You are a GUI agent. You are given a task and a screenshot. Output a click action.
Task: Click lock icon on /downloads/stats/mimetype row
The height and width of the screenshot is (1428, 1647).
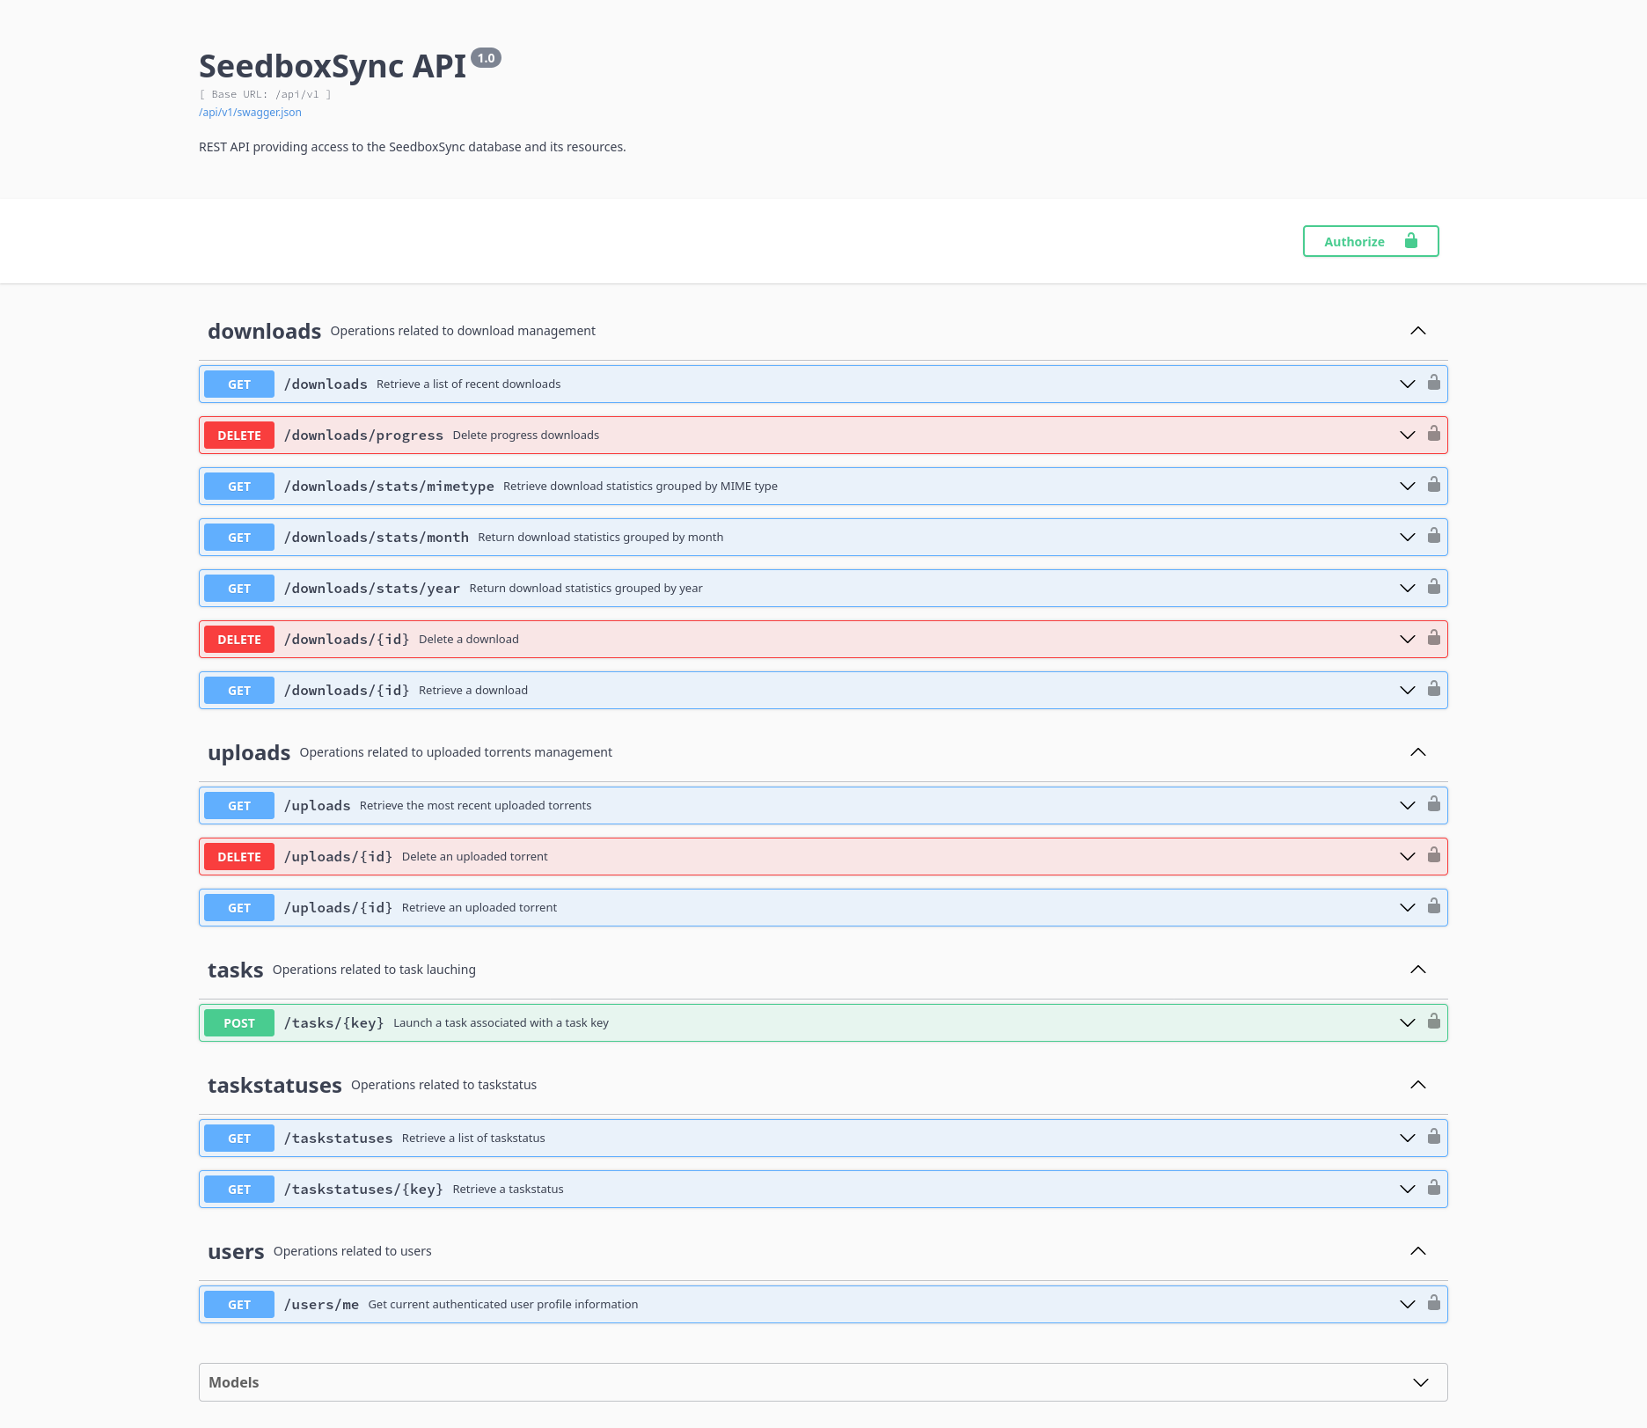[x=1434, y=485]
